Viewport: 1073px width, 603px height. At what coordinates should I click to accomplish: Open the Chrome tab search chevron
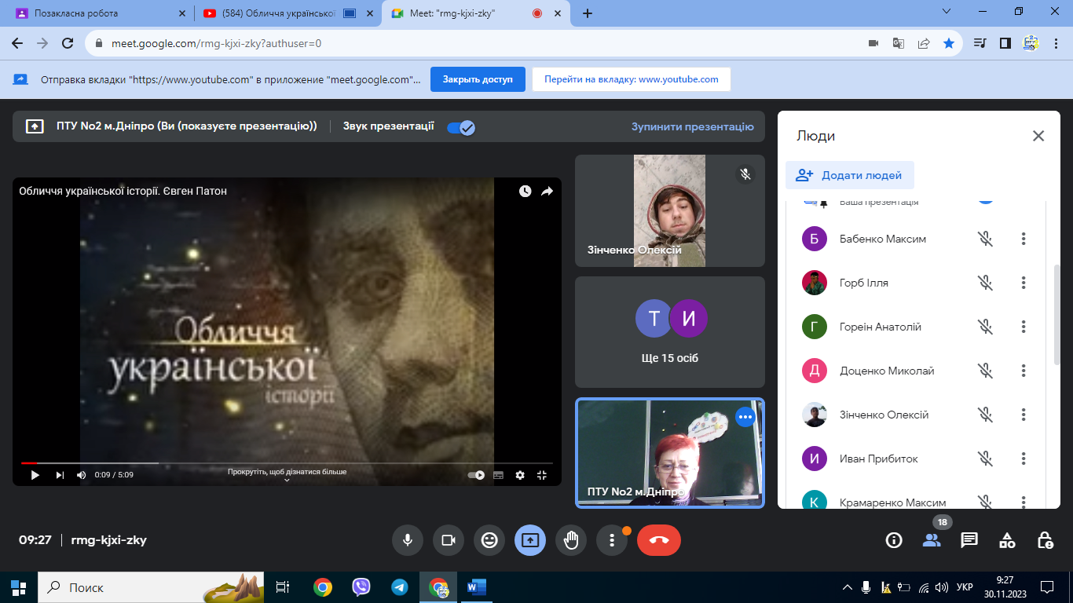point(947,12)
